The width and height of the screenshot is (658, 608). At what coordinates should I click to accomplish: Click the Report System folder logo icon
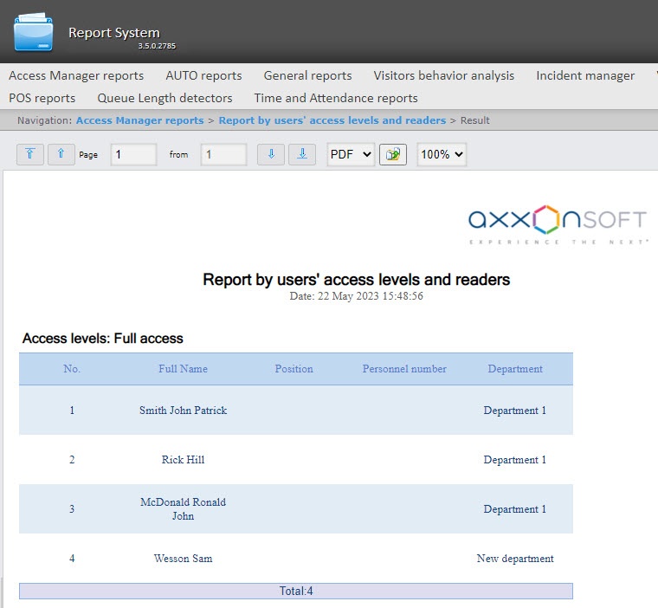[33, 32]
